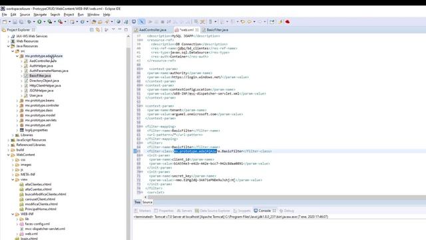Minimize the Project Explorer panel

120,29
